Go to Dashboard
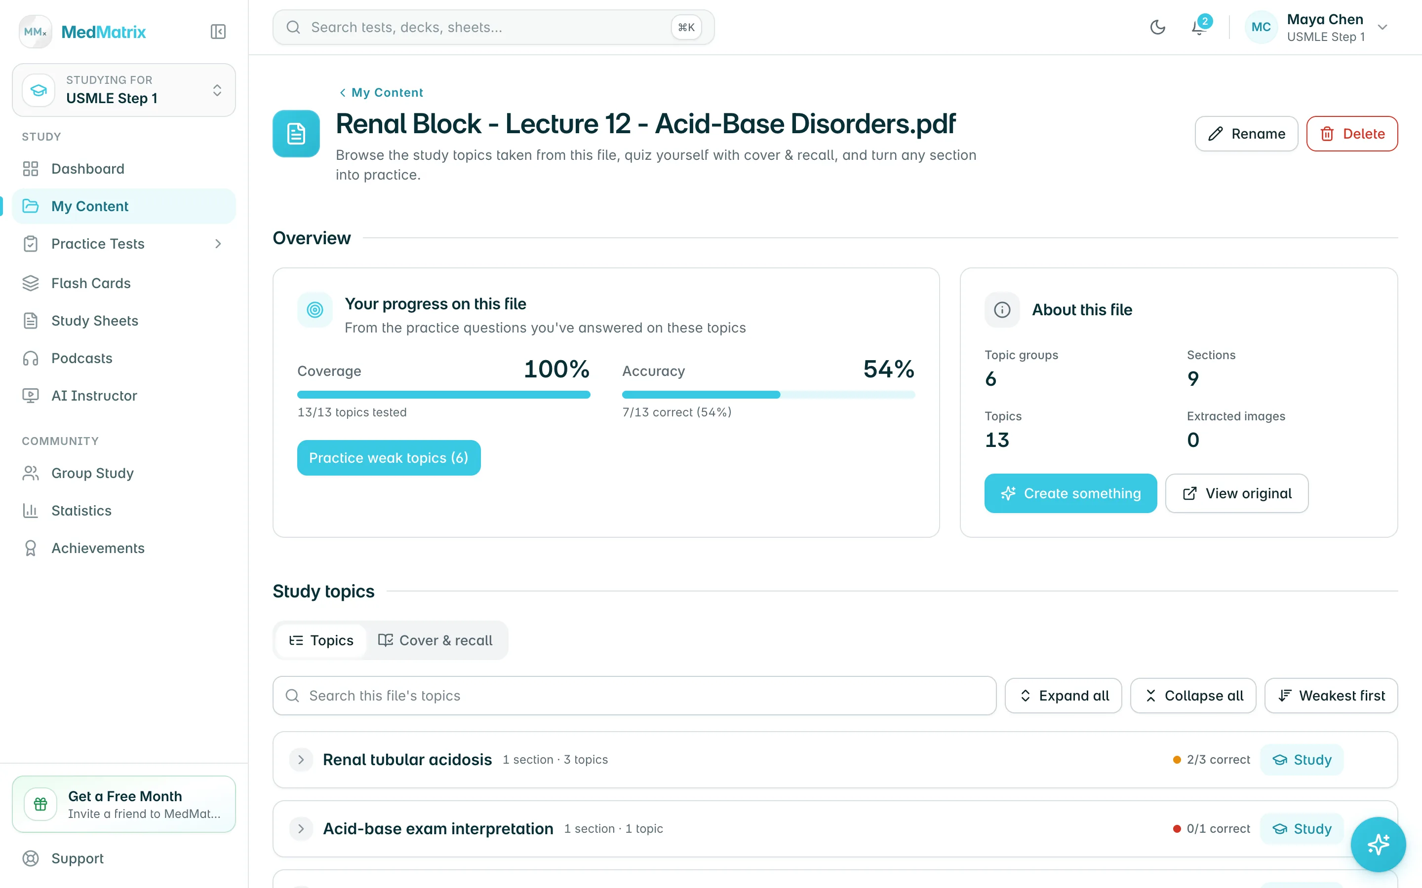The height and width of the screenshot is (888, 1422). 124,169
